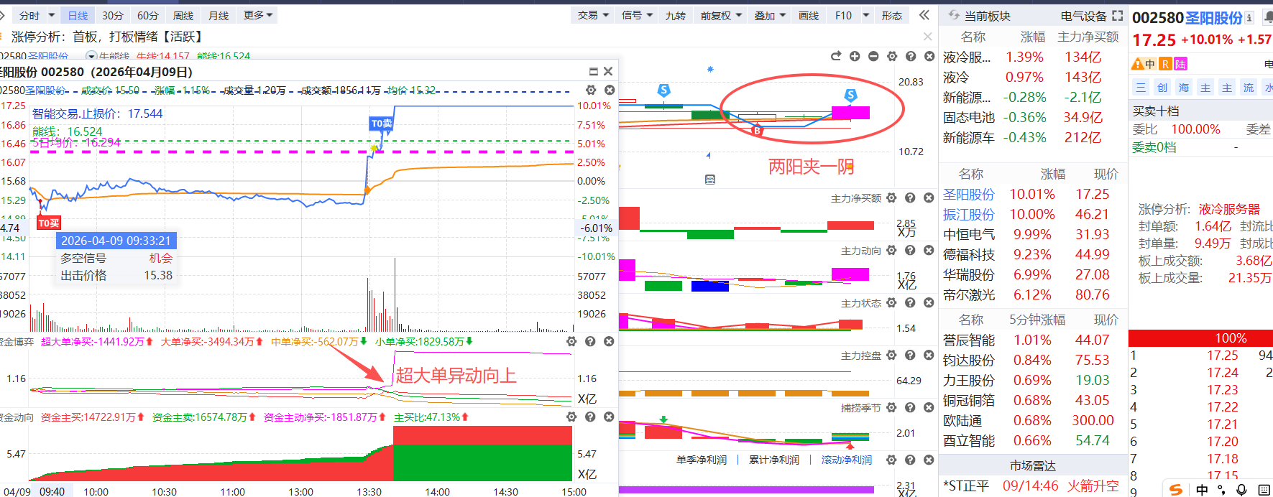Open intraday popup chart settings gear

click(591, 90)
